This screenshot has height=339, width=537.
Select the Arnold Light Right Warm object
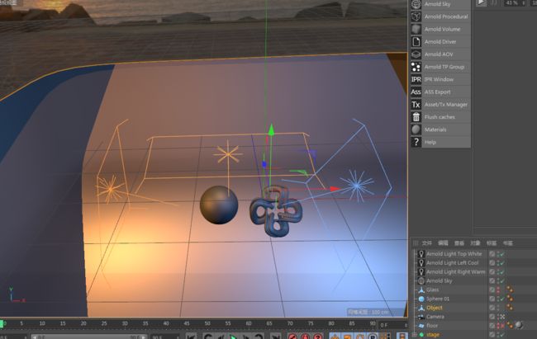tap(455, 271)
